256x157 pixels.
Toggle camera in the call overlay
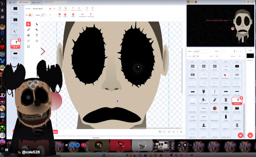tap(78, 145)
